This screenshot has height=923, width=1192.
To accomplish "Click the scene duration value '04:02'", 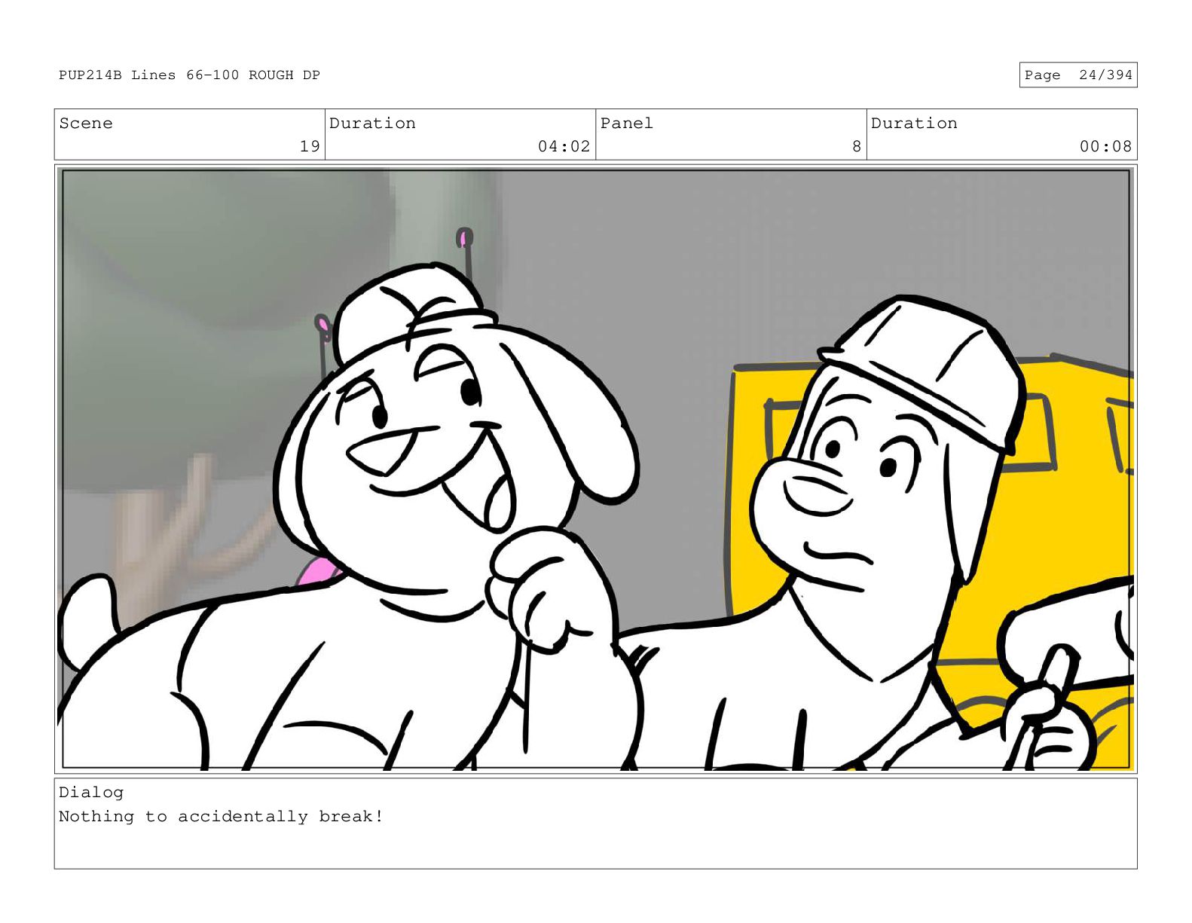I will 564,146.
